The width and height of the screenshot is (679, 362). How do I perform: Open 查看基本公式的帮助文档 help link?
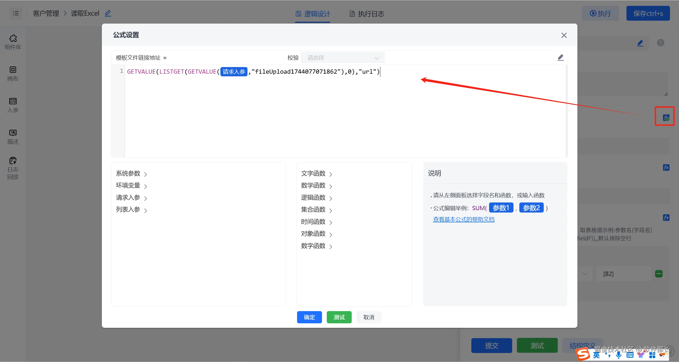coord(463,219)
